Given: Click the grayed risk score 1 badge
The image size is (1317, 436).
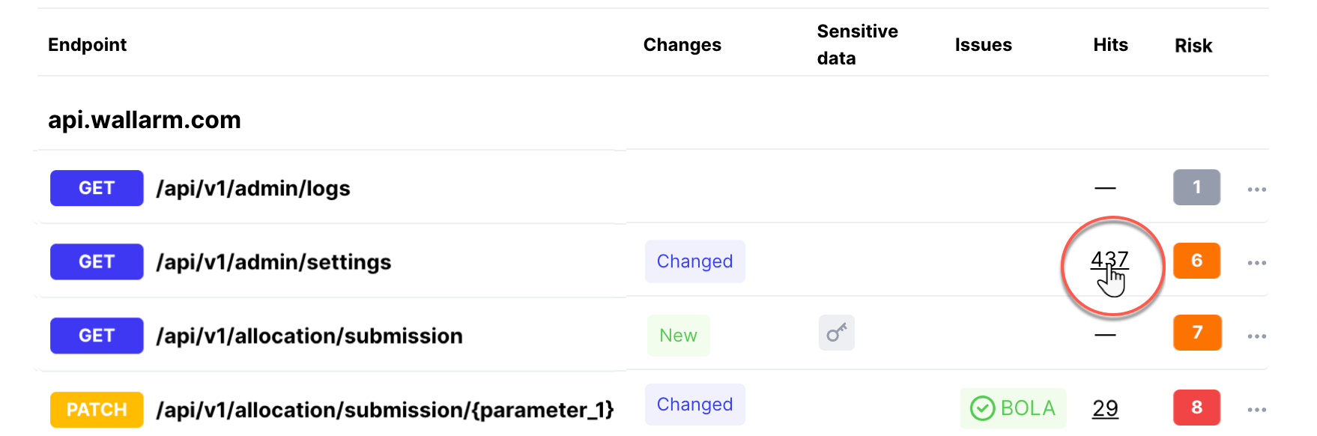Looking at the screenshot, I should pos(1196,188).
